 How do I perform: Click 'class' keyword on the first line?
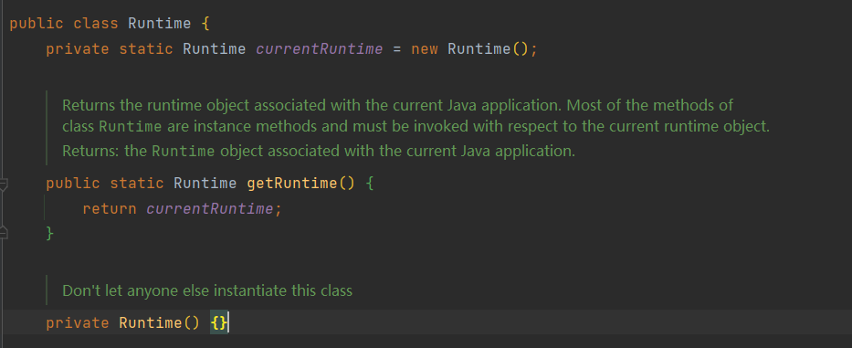tap(96, 24)
